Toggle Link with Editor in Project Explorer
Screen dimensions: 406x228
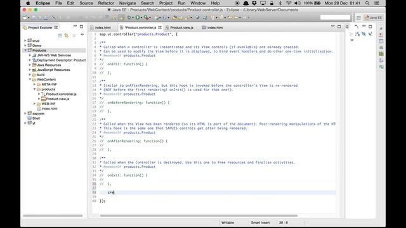coord(67,35)
